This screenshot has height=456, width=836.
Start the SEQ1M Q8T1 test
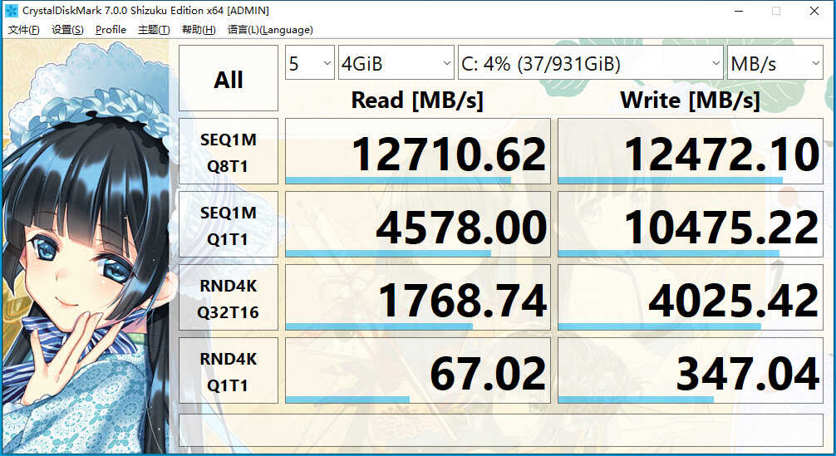[x=229, y=151]
